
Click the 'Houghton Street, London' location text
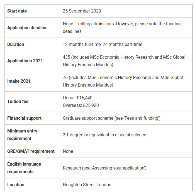(x=87, y=185)
